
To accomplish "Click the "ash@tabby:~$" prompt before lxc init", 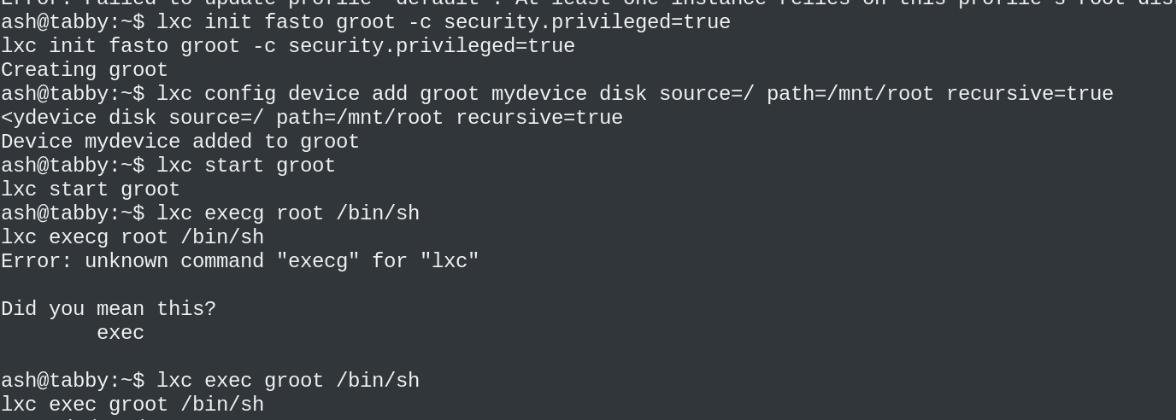I will (73, 22).
